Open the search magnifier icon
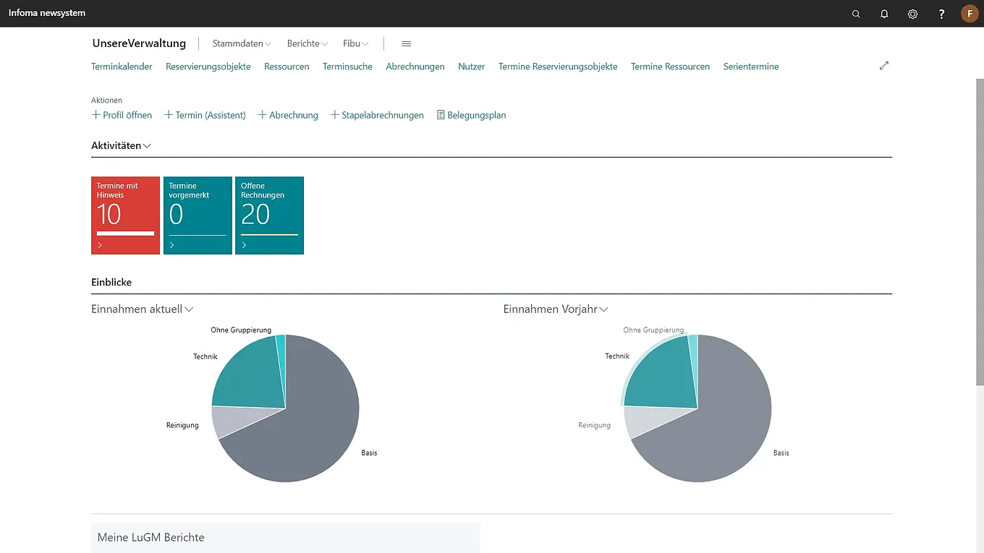984x553 pixels. (x=856, y=14)
